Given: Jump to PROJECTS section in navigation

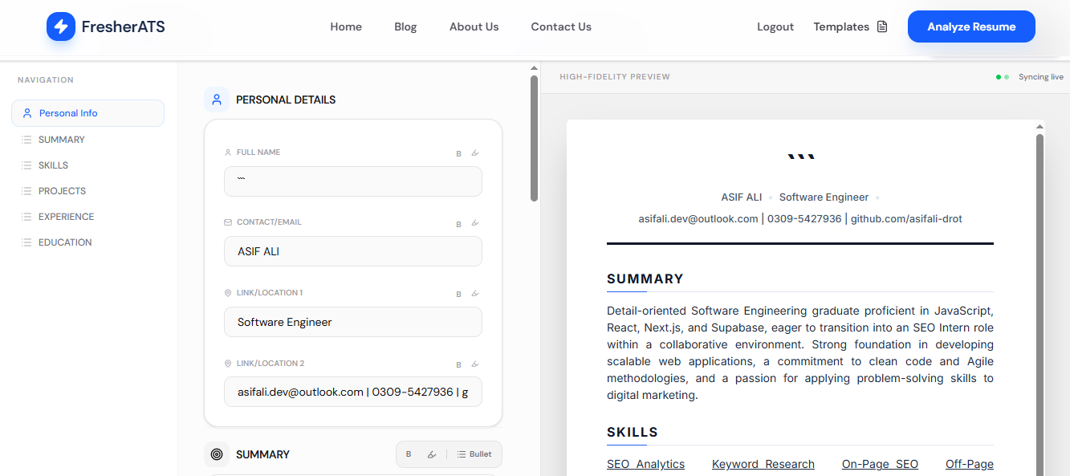Looking at the screenshot, I should point(62,191).
